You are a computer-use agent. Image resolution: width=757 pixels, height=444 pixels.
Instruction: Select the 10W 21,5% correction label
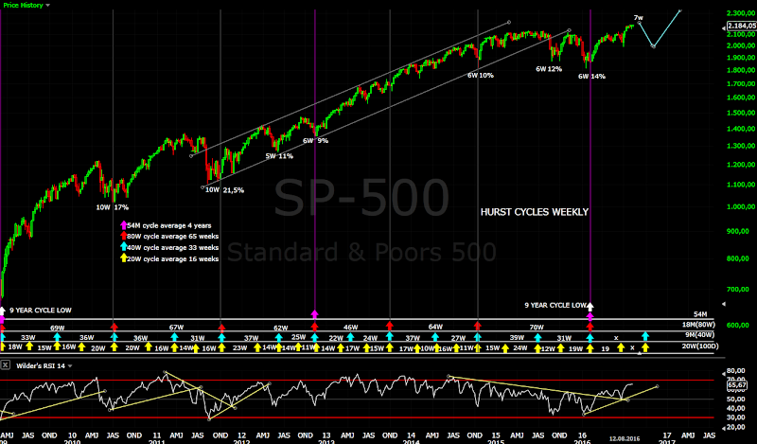click(224, 190)
